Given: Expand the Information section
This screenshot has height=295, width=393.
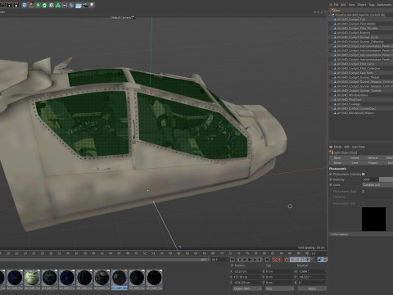Looking at the screenshot, I should tap(340, 234).
